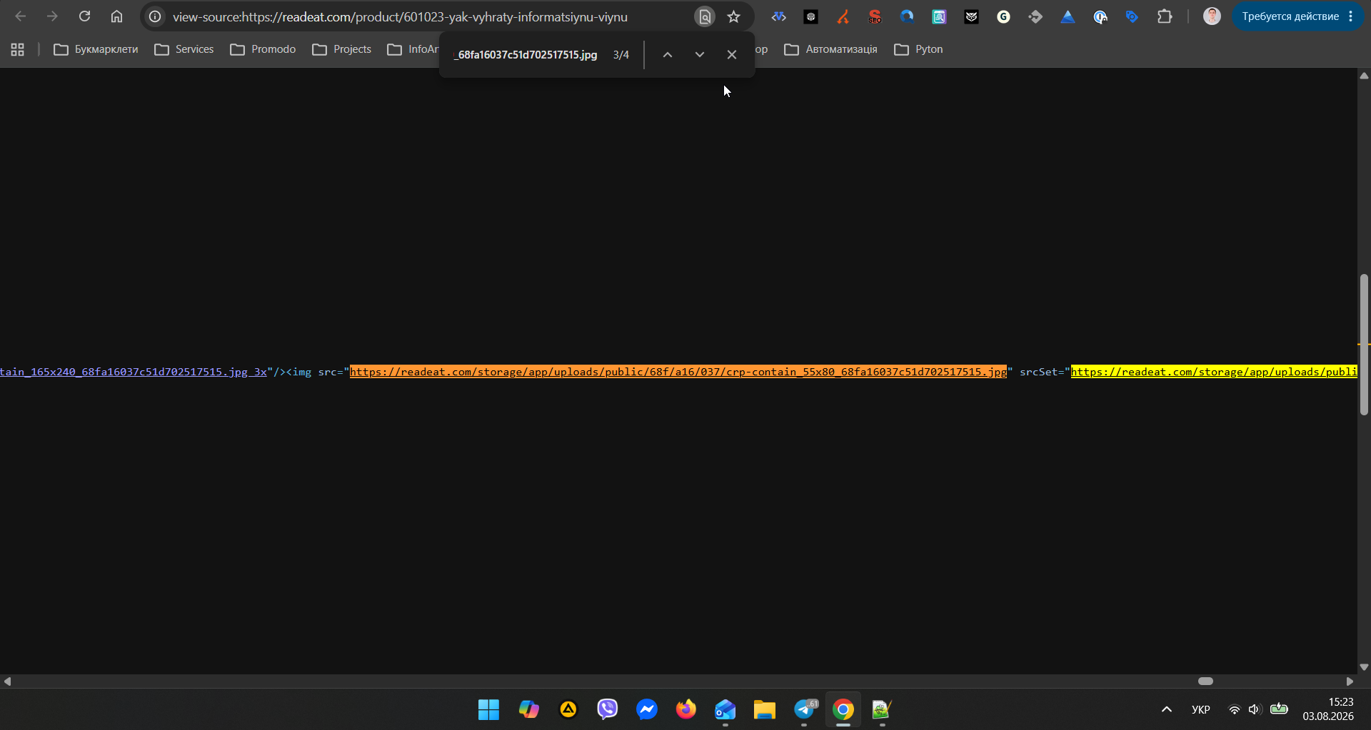Reload the view-source page

tap(84, 16)
